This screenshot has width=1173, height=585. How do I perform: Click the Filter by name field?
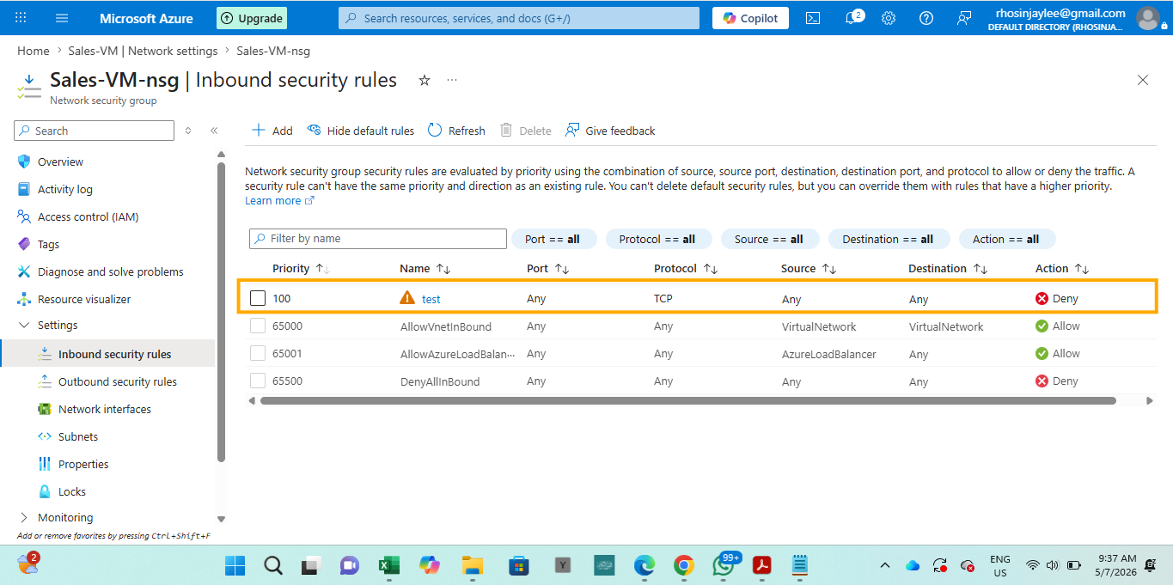[x=378, y=239]
